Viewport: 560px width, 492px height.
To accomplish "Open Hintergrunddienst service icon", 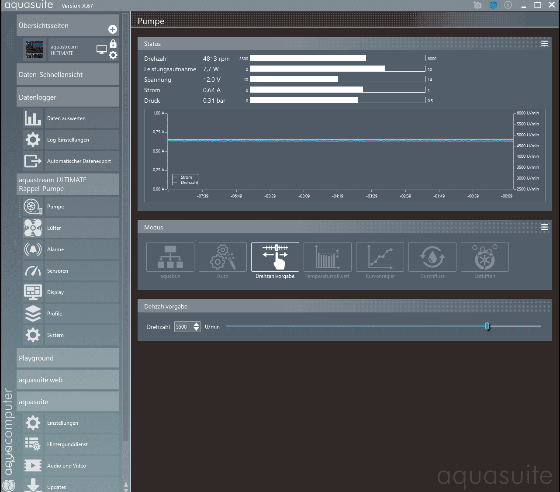I will [33, 444].
